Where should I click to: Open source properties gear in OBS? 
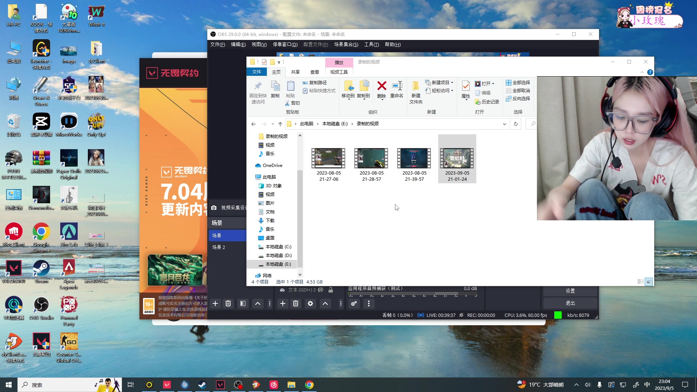[310, 303]
